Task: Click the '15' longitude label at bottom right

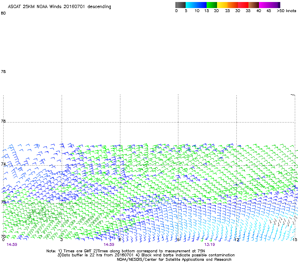Action: click(x=295, y=240)
